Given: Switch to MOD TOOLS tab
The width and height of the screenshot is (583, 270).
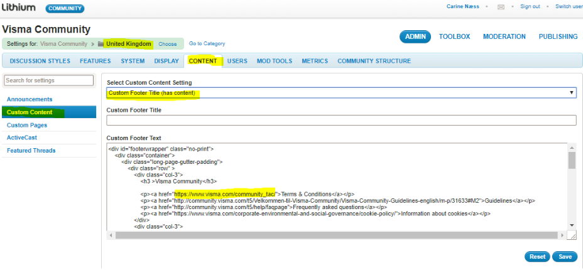Looking at the screenshot, I should click(275, 61).
